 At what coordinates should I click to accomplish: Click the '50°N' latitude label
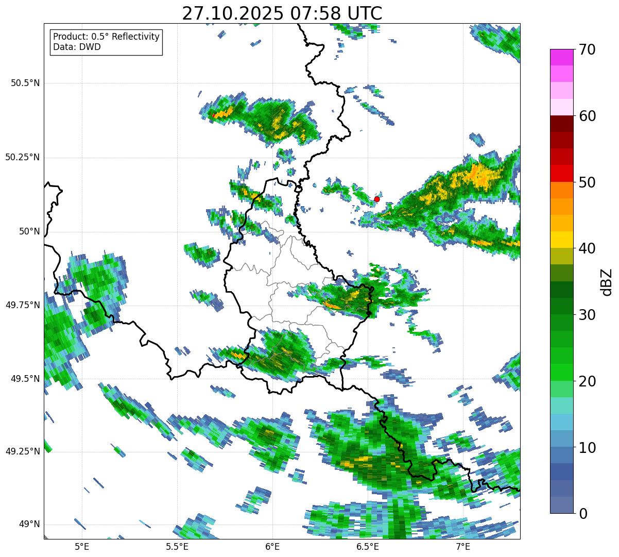(29, 231)
